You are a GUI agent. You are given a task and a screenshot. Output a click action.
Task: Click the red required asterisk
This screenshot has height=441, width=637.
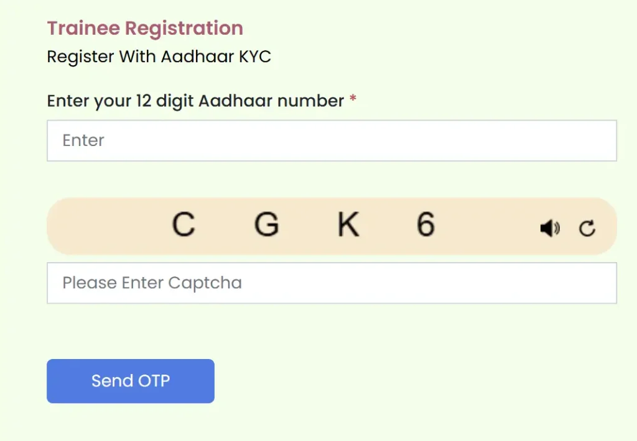[353, 100]
